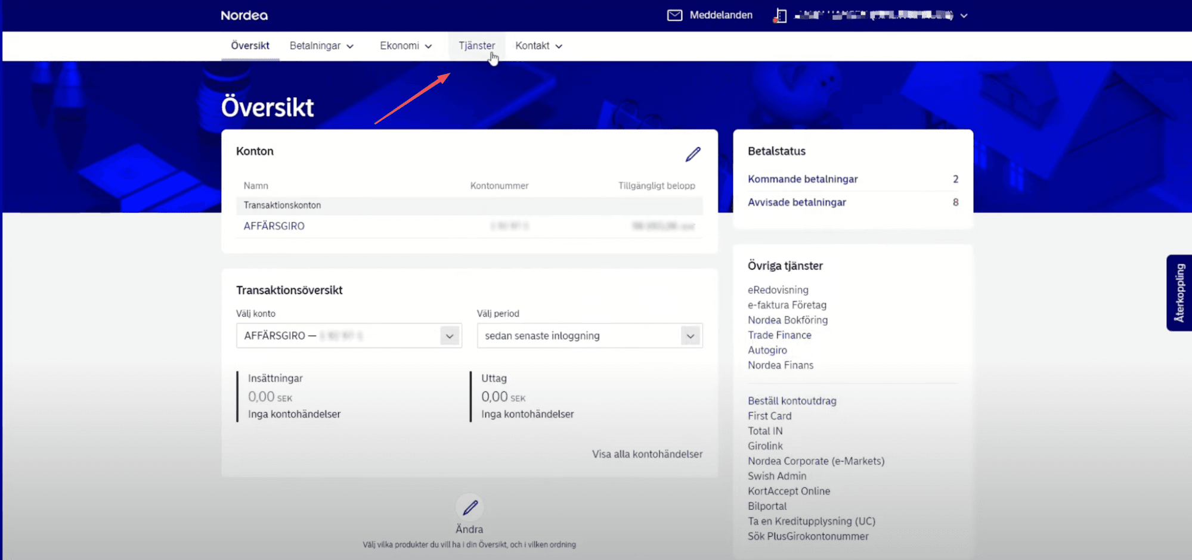Open the Meddelanden envelope icon

[x=674, y=15]
